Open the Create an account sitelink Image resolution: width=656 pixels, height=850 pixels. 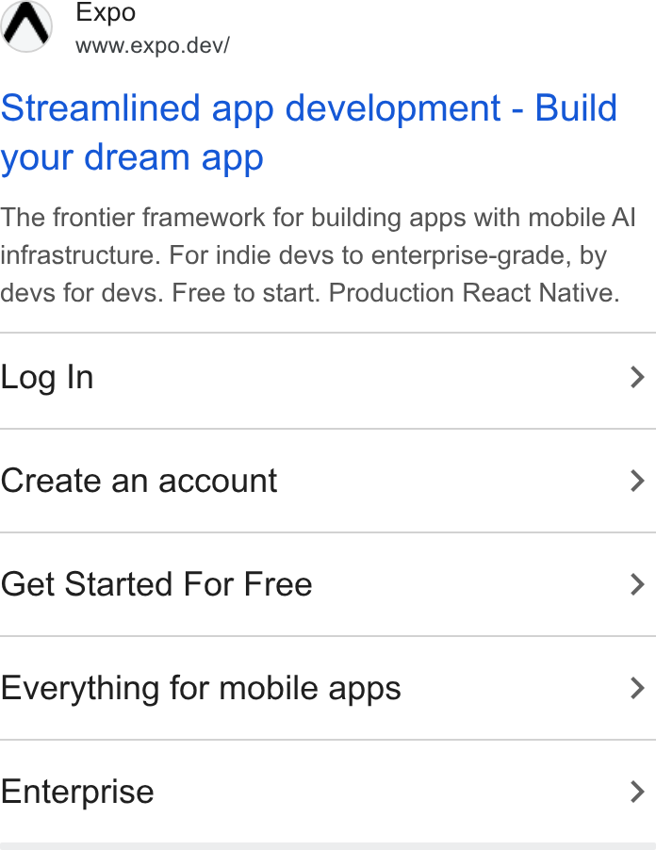coord(328,481)
